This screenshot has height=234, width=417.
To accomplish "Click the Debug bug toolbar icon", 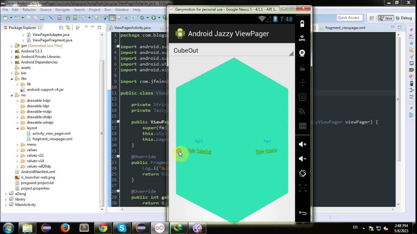I will coord(143,18).
